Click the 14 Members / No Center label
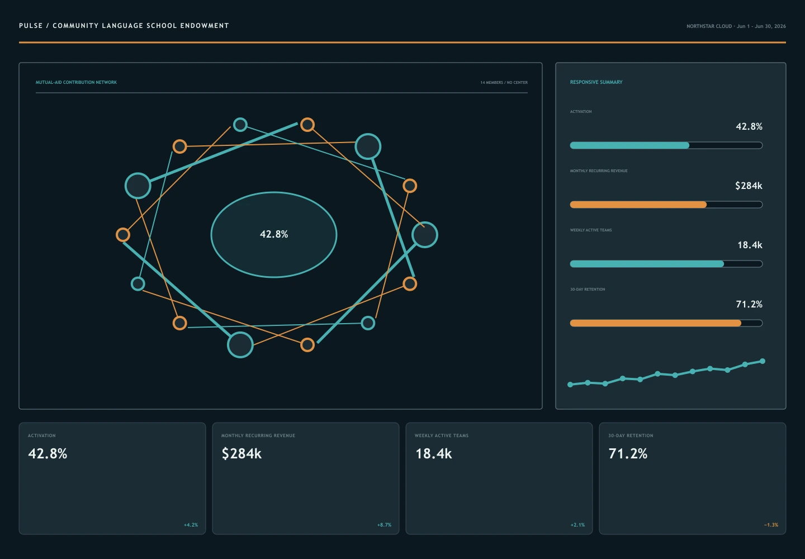 click(x=504, y=83)
